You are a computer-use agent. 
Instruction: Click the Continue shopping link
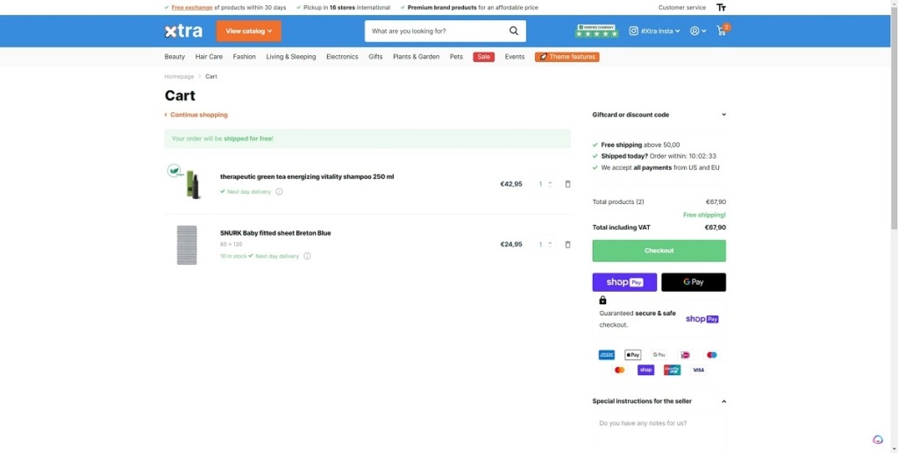[198, 115]
